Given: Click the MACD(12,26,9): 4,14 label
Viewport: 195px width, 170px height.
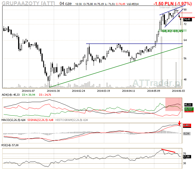Looking at the screenshot, I should 13,120.
